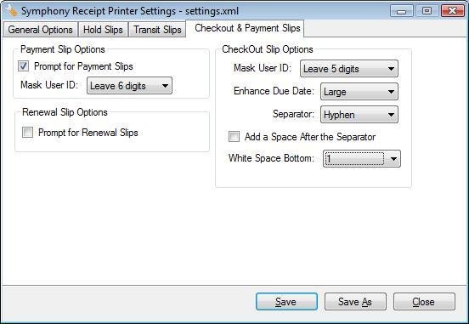
Task: Go to the Transit Slips tab
Action: click(x=157, y=30)
